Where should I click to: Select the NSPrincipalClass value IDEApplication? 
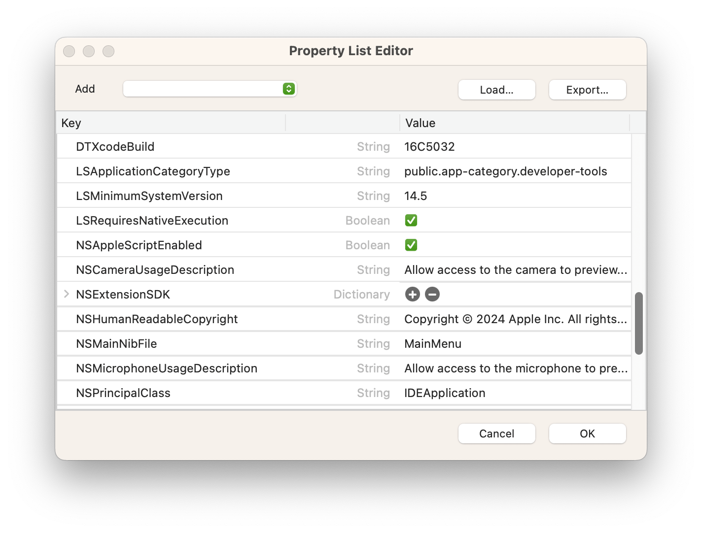445,393
